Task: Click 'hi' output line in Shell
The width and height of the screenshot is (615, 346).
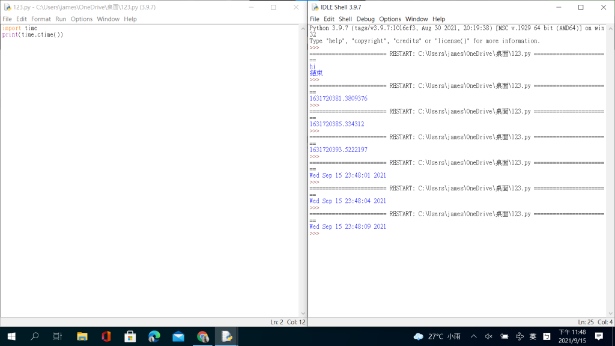Action: tap(312, 66)
